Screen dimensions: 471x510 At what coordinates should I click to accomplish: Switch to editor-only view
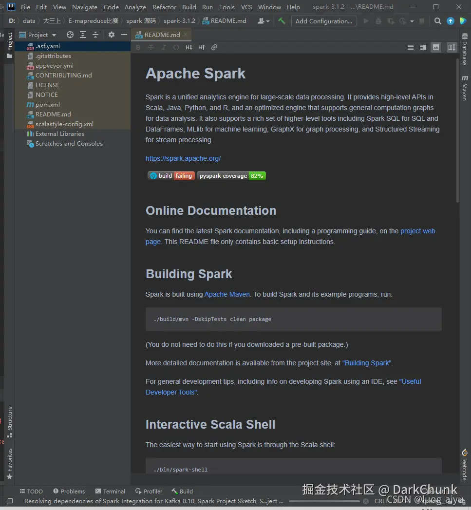point(411,47)
